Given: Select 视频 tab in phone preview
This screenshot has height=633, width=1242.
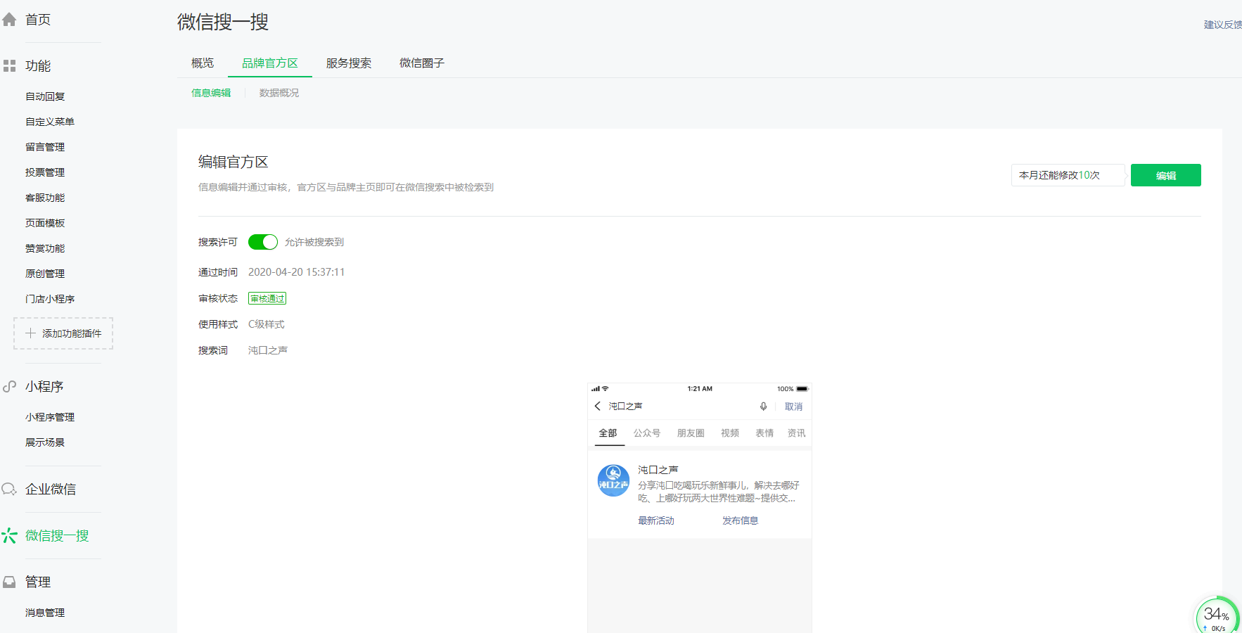Looking at the screenshot, I should click(730, 433).
